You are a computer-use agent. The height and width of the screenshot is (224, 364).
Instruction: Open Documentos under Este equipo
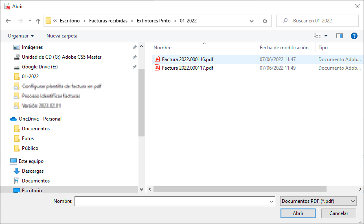click(x=36, y=180)
